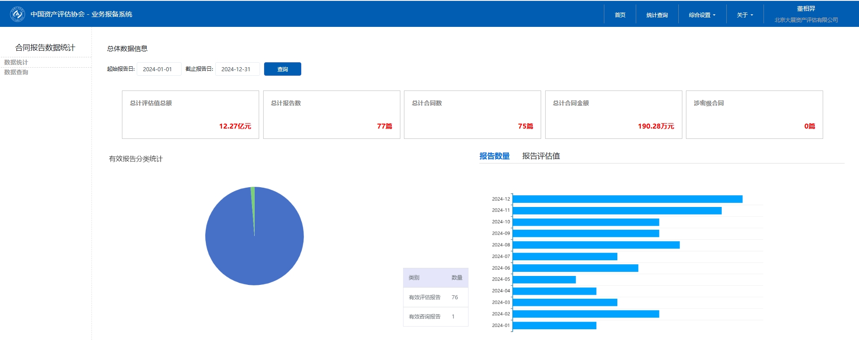The image size is (859, 340).
Task: Click the 总计报告数 card showing 77篇
Action: [331, 115]
